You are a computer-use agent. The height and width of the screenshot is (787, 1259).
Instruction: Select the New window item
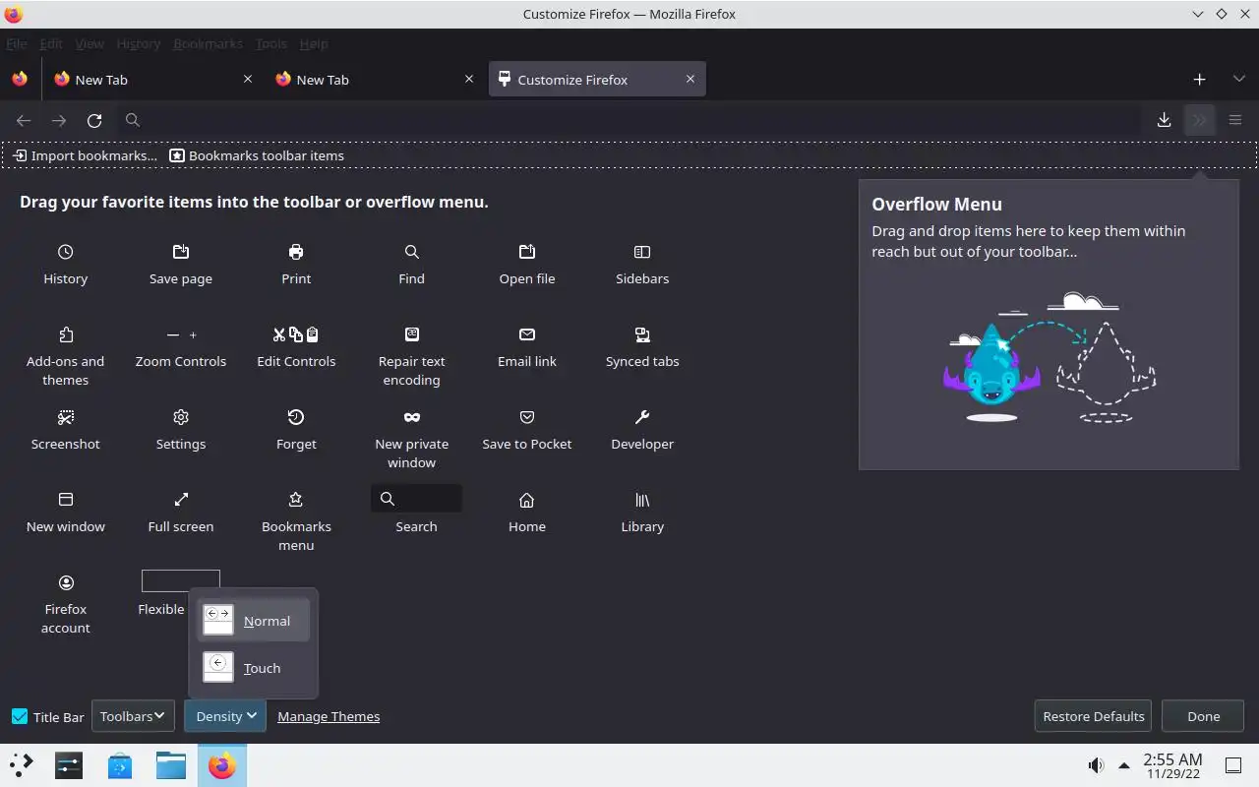[66, 513]
